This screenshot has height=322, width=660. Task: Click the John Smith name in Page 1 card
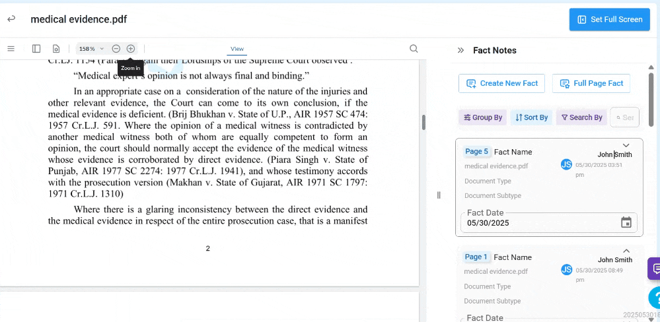tap(615, 260)
